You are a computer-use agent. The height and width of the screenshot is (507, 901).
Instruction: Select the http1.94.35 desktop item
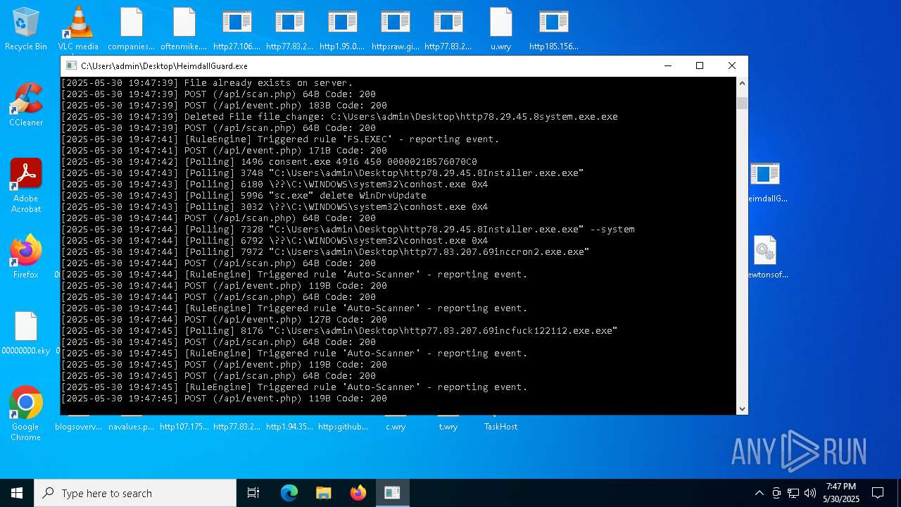[289, 427]
